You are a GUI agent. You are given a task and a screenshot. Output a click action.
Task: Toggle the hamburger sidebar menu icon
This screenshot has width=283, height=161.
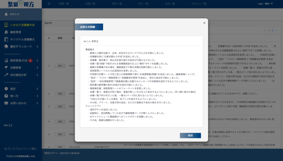(49, 4)
